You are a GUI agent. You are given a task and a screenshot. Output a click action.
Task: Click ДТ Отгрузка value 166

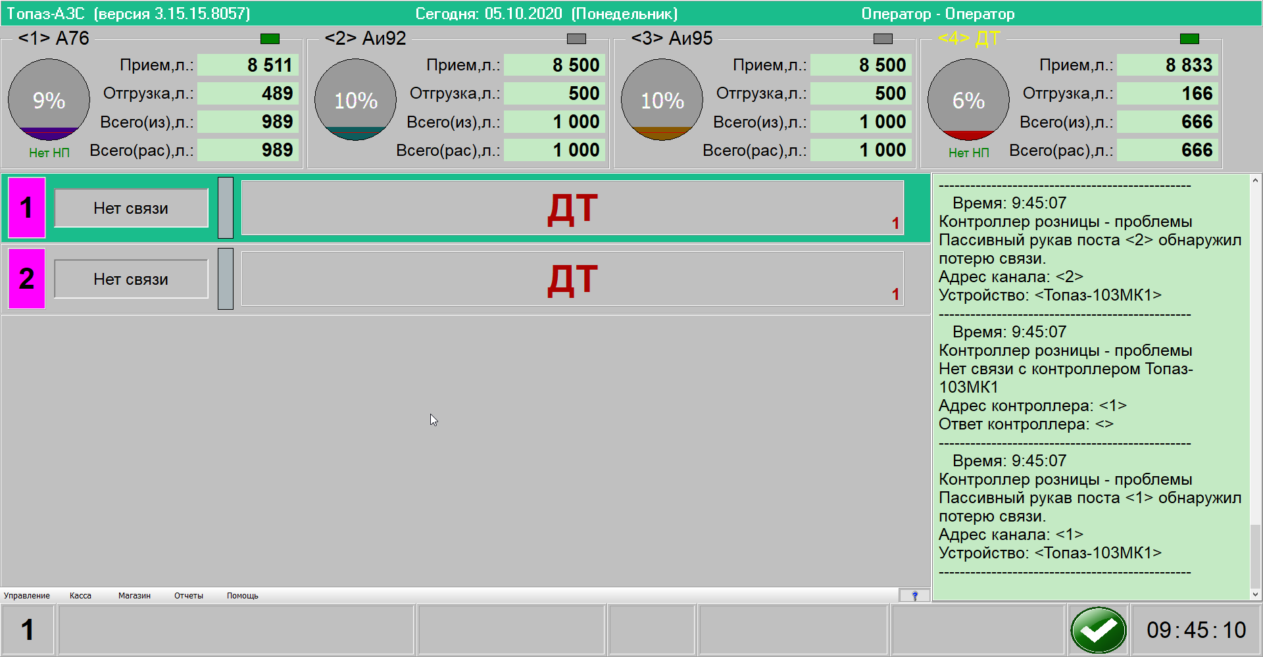pos(1168,93)
